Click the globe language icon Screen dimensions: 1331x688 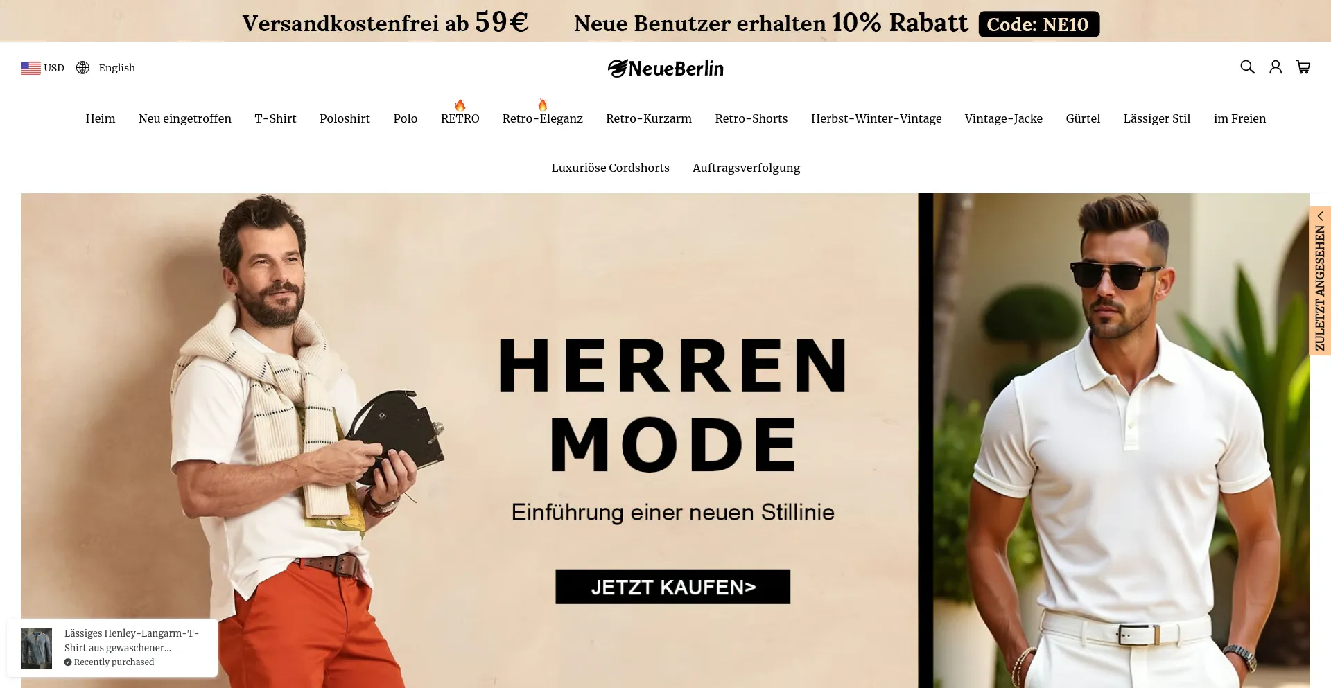pos(82,67)
